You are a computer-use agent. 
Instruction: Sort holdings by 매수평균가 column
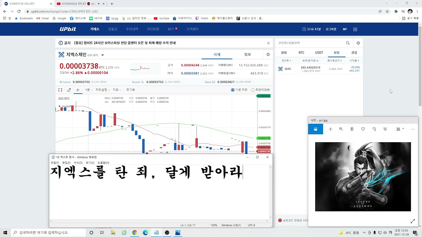pyautogui.click(x=335, y=61)
